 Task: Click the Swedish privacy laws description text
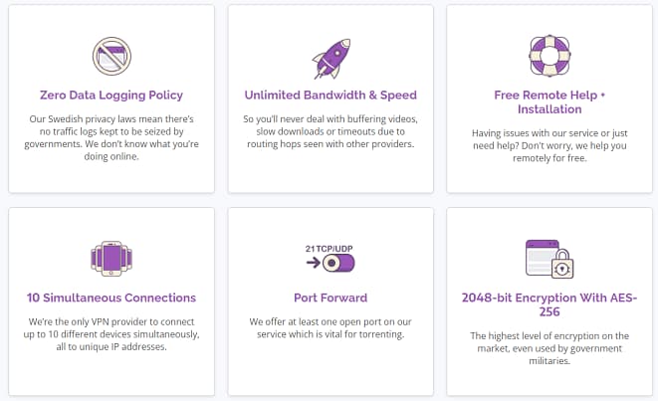pos(111,136)
